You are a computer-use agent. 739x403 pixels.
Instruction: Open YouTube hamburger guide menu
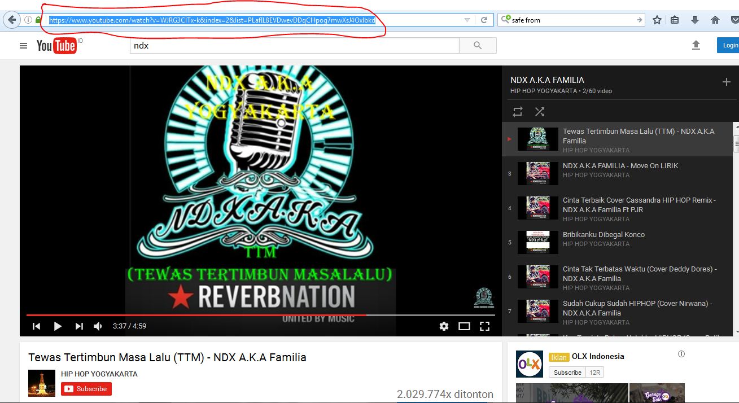point(23,46)
